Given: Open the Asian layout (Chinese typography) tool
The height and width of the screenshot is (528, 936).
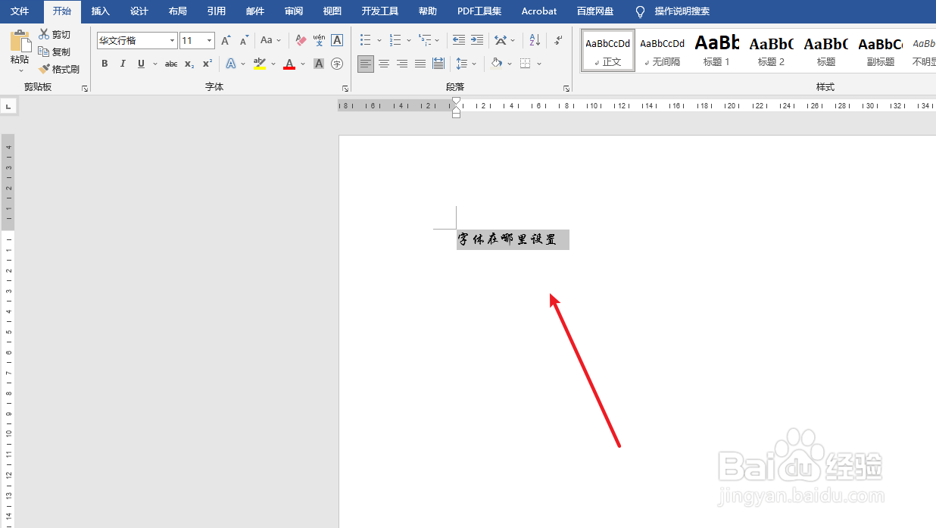Looking at the screenshot, I should (501, 40).
